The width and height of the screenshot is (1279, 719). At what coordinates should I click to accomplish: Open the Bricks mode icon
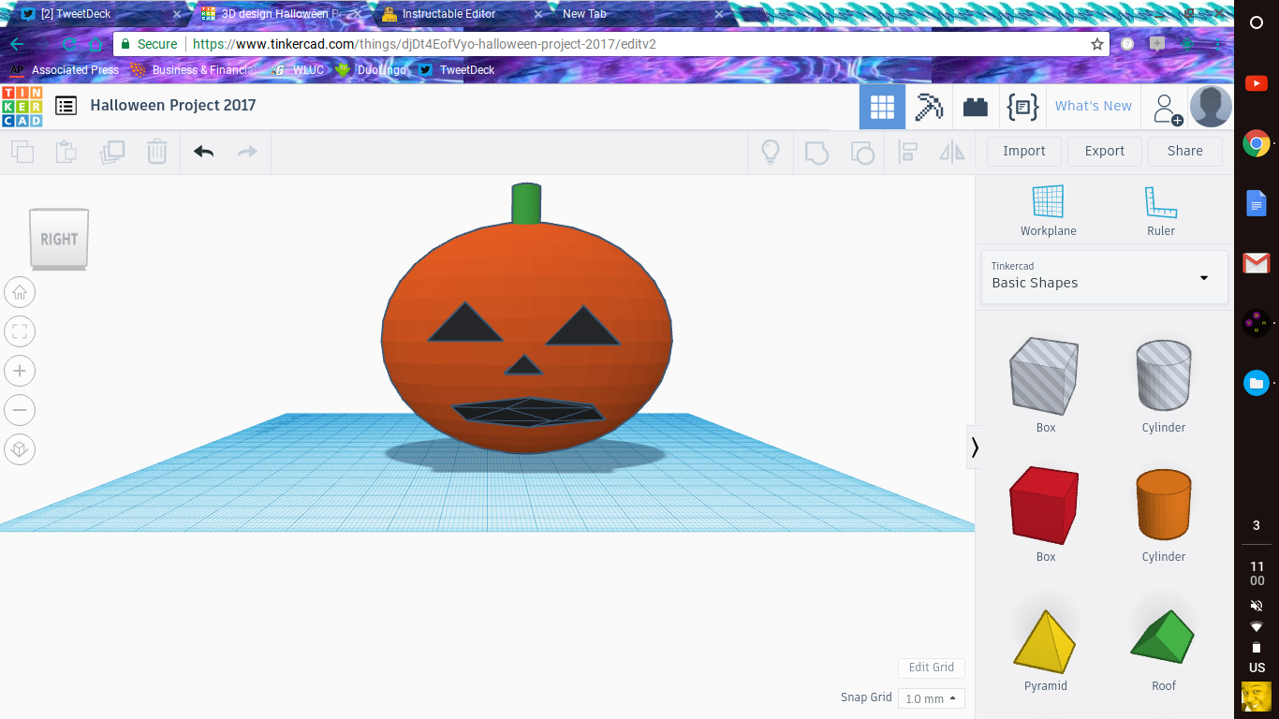coord(976,107)
